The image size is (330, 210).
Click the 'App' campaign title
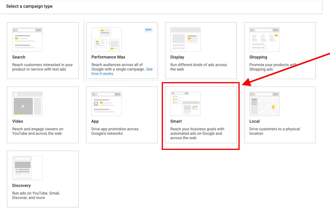pyautogui.click(x=95, y=121)
